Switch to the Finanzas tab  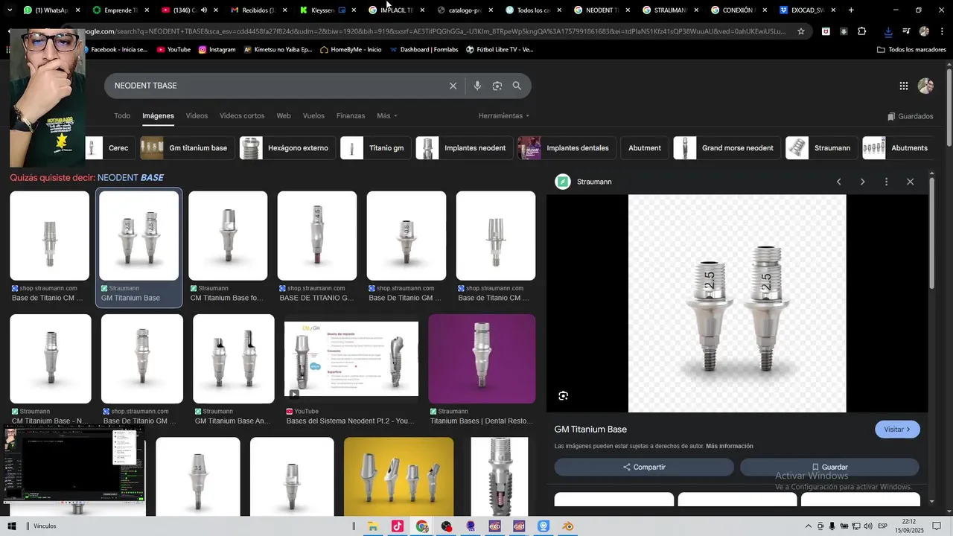click(351, 116)
